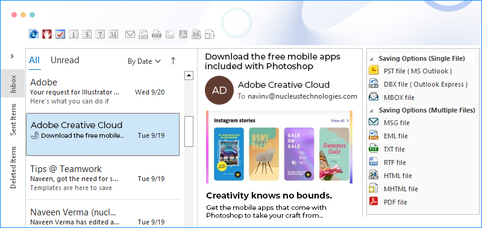
Task: Click the grey MHTML toolbar icon
Action: point(210,34)
